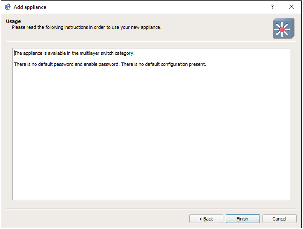The image size is (303, 229).
Task: Click the word "available" in the instructions
Action: (53, 53)
